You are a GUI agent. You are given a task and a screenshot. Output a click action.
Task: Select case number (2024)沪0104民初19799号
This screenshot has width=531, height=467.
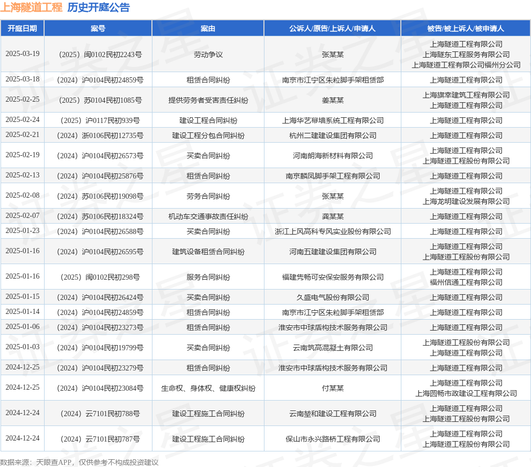click(100, 348)
